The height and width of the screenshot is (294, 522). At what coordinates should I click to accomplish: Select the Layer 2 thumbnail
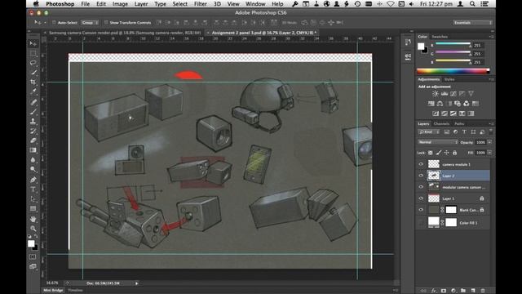click(x=433, y=176)
